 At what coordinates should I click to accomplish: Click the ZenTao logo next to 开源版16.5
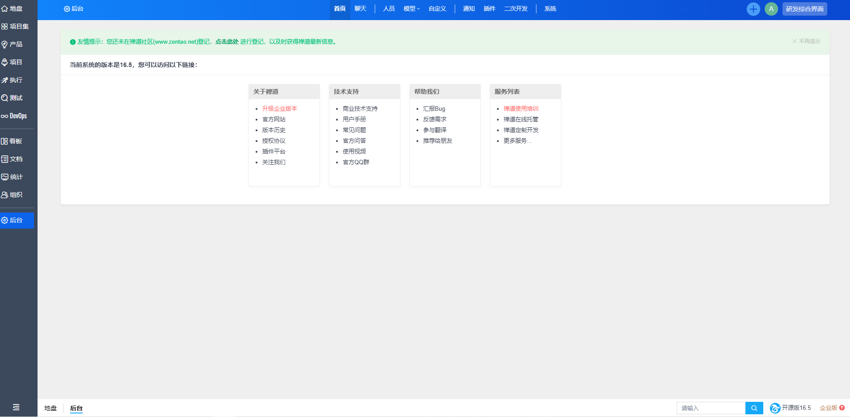coord(775,408)
